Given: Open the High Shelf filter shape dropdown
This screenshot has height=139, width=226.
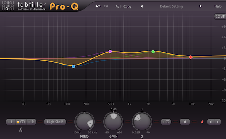Looking at the screenshot, I should [55, 122].
